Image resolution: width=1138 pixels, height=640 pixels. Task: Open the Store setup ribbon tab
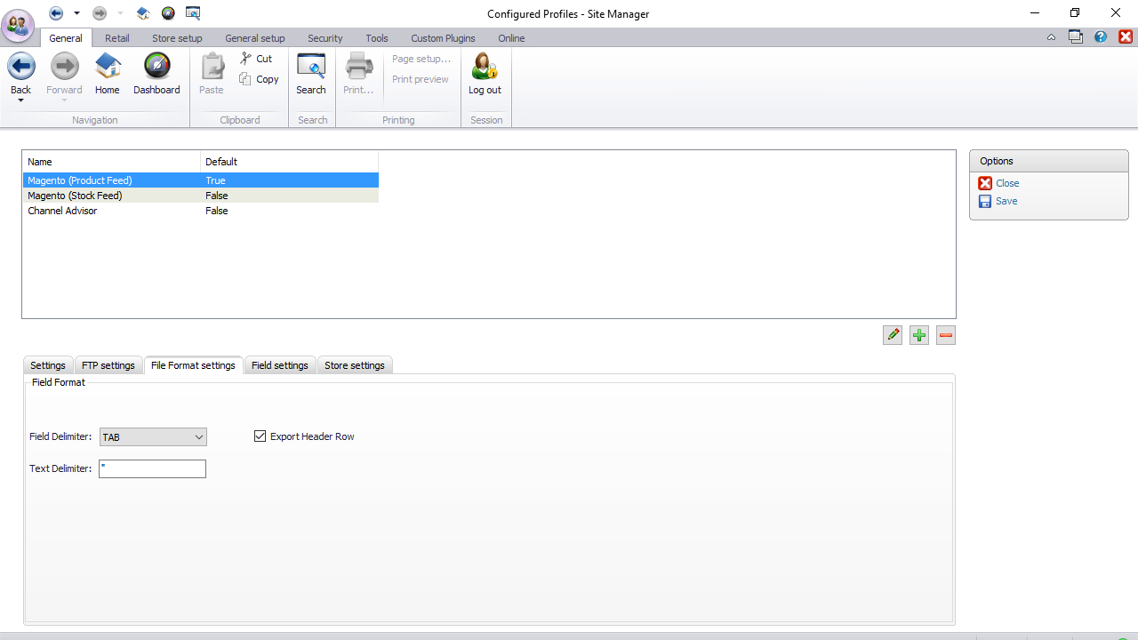coord(177,38)
